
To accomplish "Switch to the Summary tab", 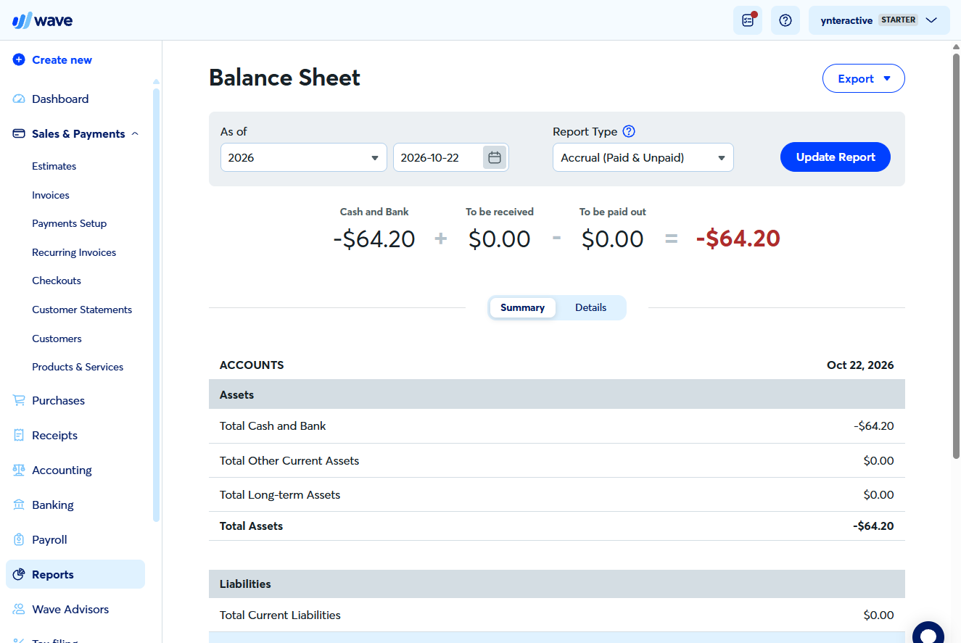I will point(522,308).
